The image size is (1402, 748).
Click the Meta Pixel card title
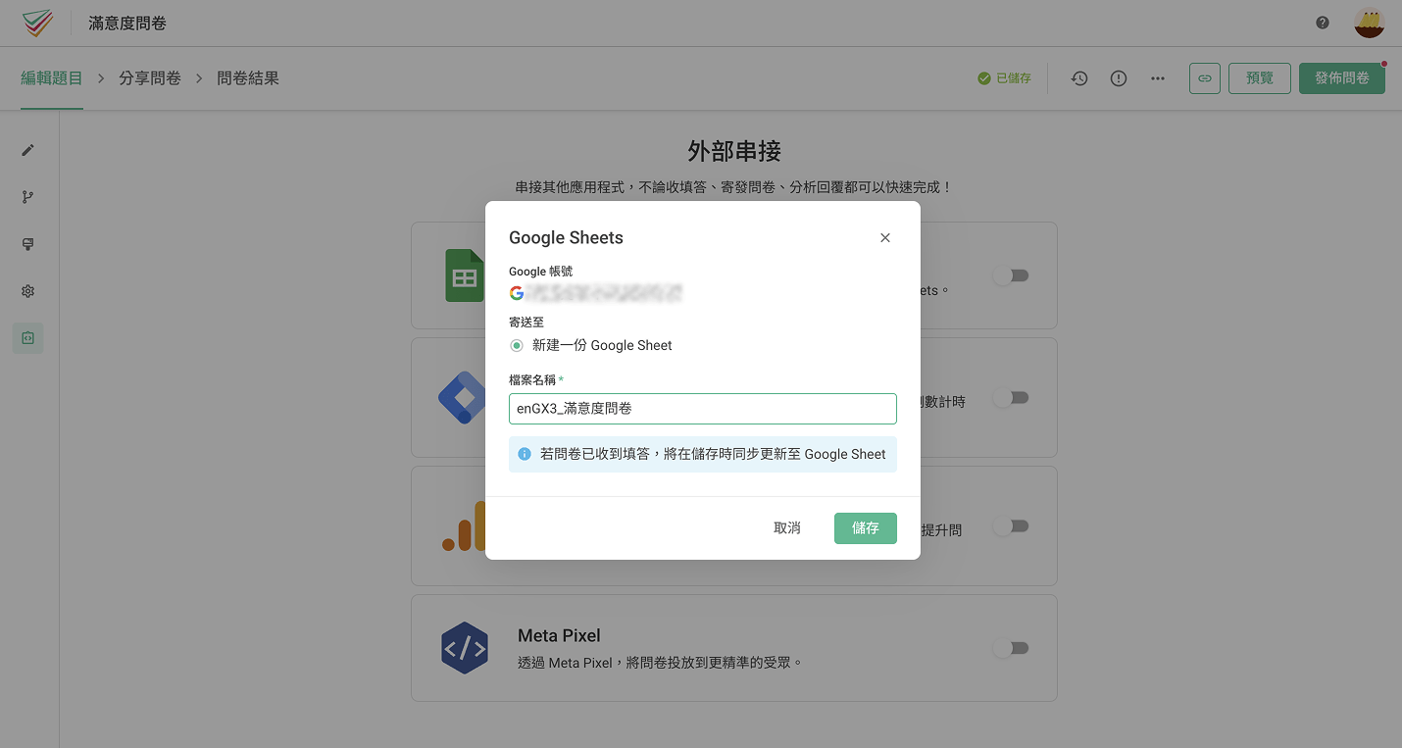coord(559,635)
